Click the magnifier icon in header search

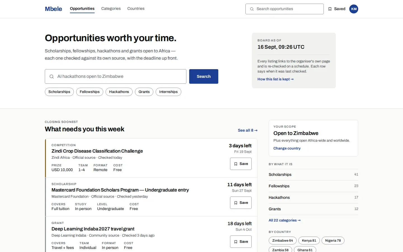[252, 9]
